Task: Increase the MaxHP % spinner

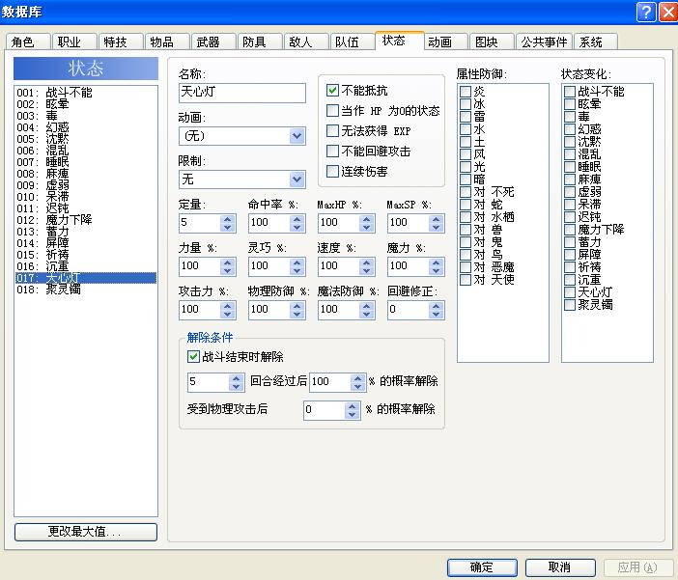Action: [x=367, y=219]
